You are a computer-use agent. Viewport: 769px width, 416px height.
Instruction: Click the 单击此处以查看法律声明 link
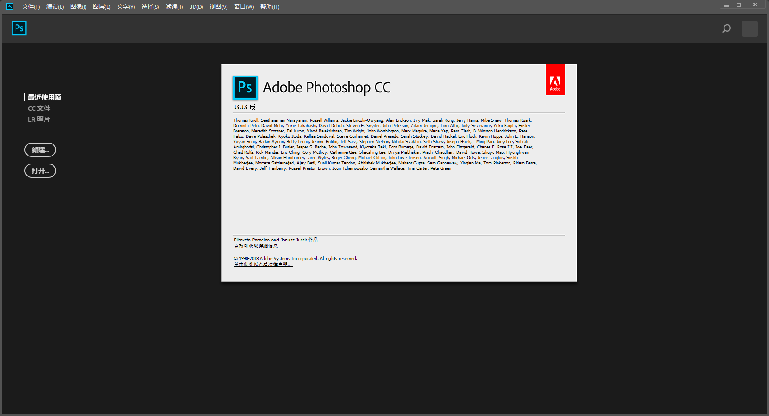262,264
